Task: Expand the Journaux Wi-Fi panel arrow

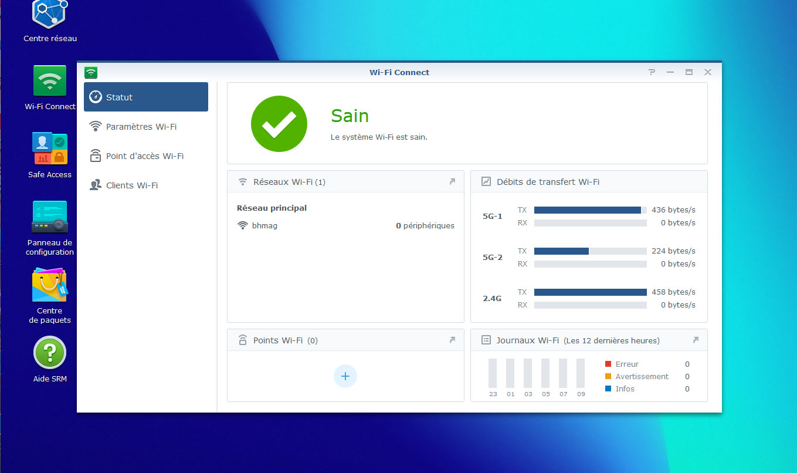Action: [696, 340]
